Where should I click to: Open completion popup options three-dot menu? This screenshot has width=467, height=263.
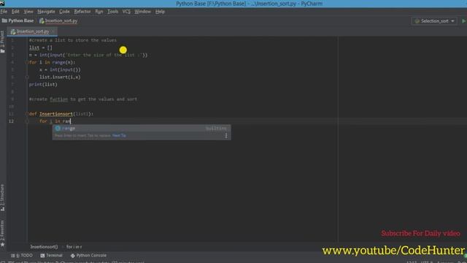(226, 136)
